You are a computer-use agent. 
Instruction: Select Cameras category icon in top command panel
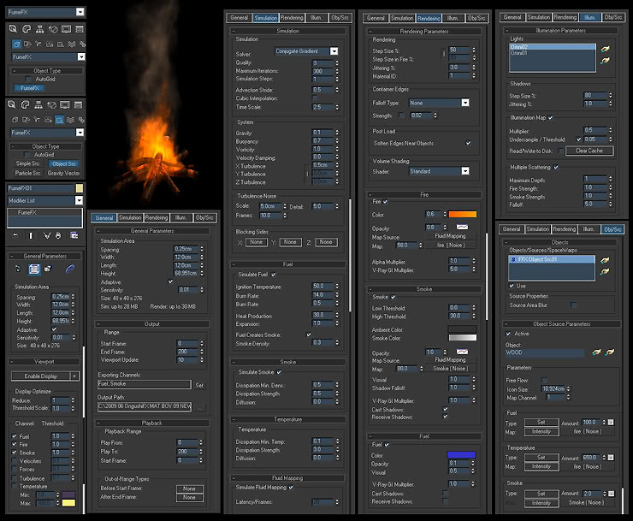tap(50, 44)
